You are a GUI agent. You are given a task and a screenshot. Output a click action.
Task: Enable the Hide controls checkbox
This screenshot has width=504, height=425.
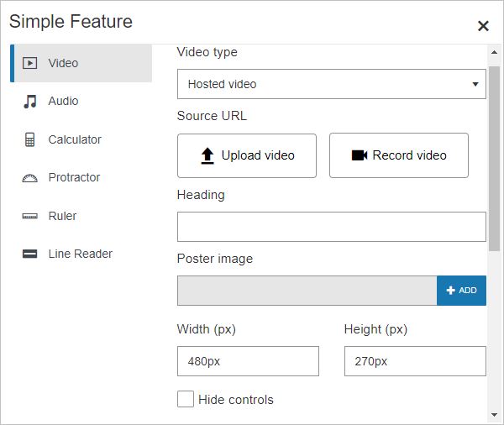[186, 399]
